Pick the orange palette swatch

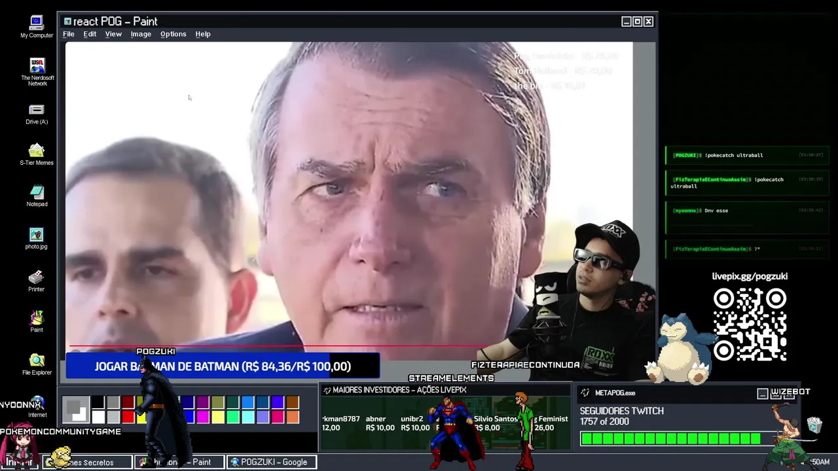point(293,417)
